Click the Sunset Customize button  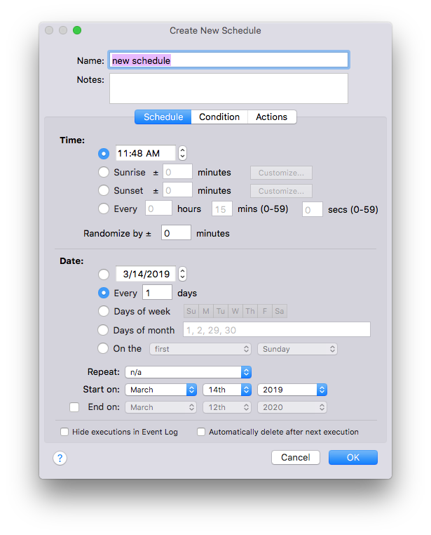tap(281, 191)
